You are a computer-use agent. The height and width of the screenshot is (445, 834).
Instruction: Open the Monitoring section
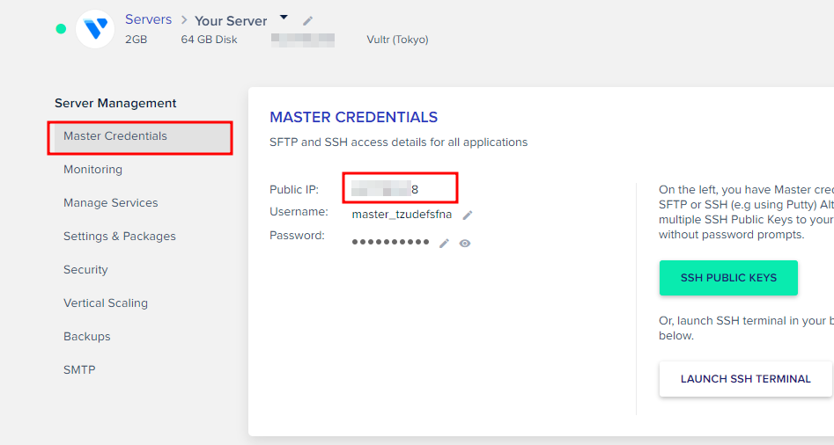click(92, 170)
